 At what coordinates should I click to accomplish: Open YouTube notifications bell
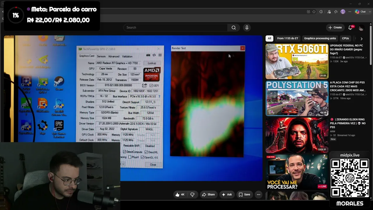tap(351, 27)
